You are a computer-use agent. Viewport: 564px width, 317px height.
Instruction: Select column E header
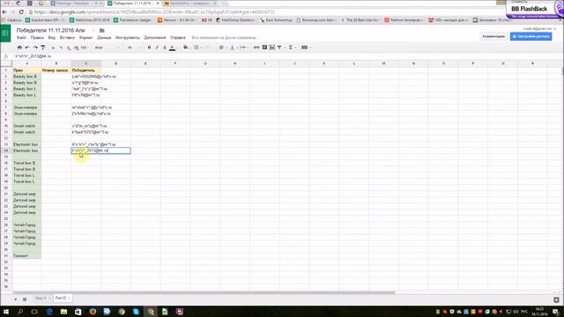[x=145, y=63]
